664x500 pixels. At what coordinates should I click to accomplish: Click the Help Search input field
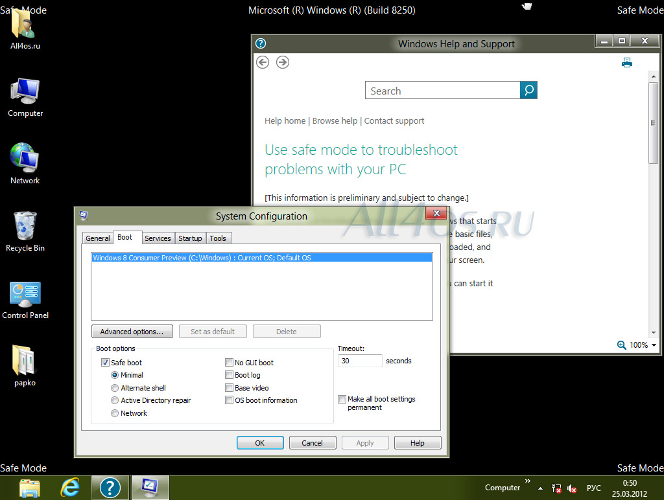pyautogui.click(x=442, y=91)
